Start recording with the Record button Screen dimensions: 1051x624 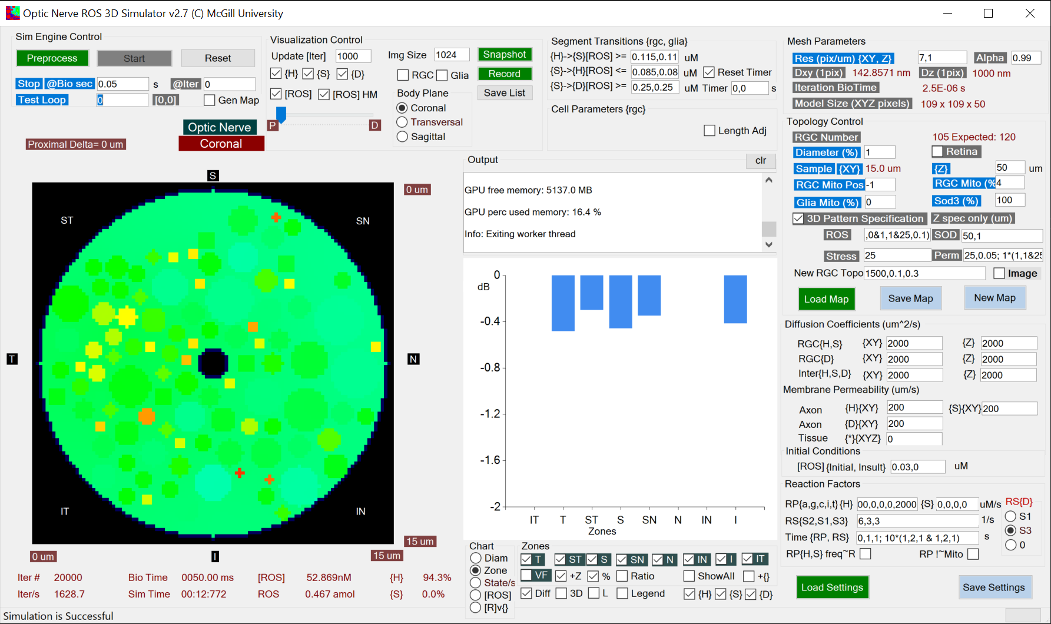tap(505, 74)
